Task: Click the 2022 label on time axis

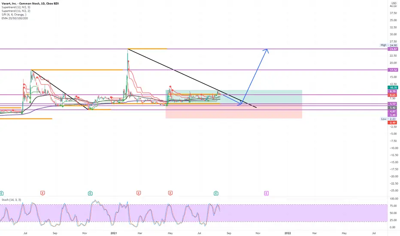Action: coord(288,233)
